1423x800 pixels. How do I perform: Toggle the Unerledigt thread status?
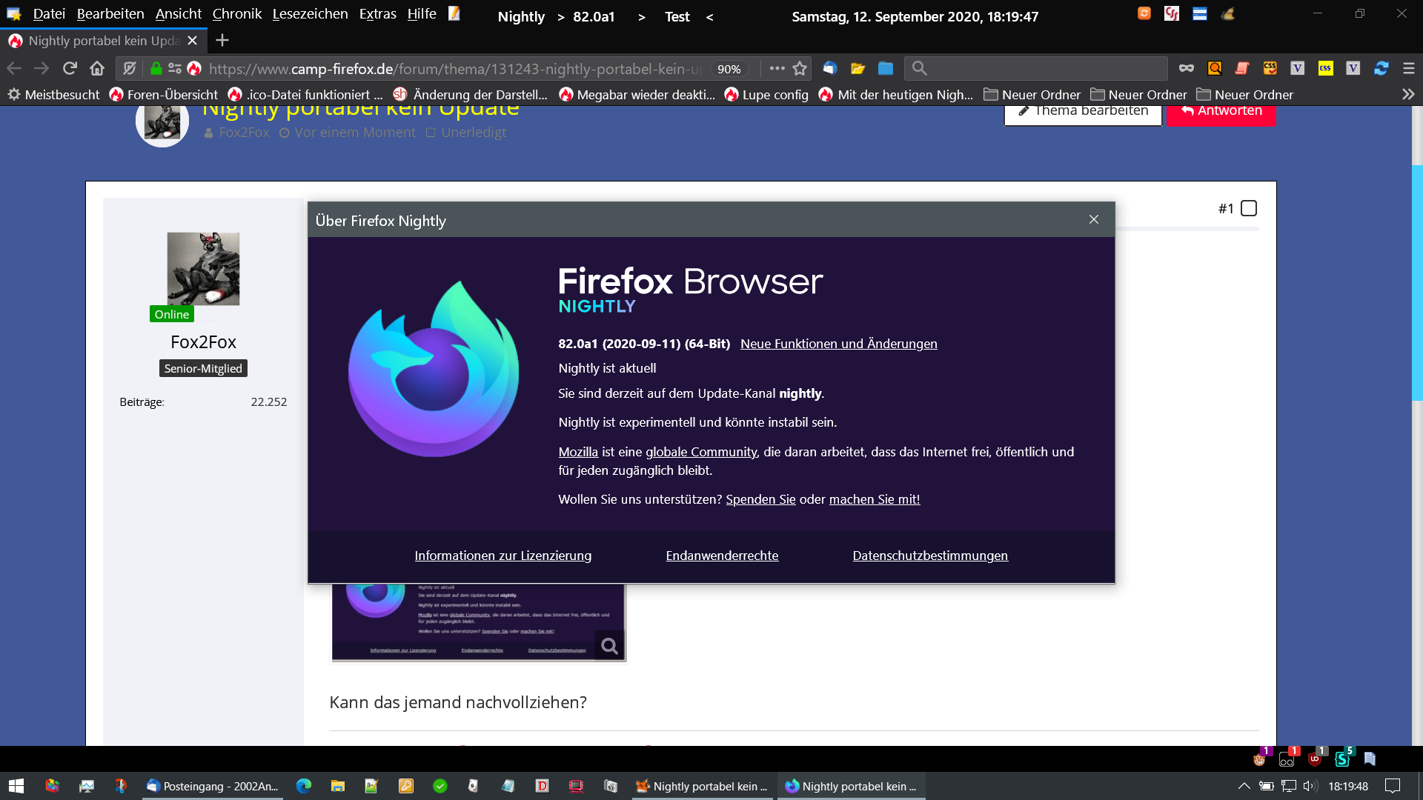coord(466,133)
